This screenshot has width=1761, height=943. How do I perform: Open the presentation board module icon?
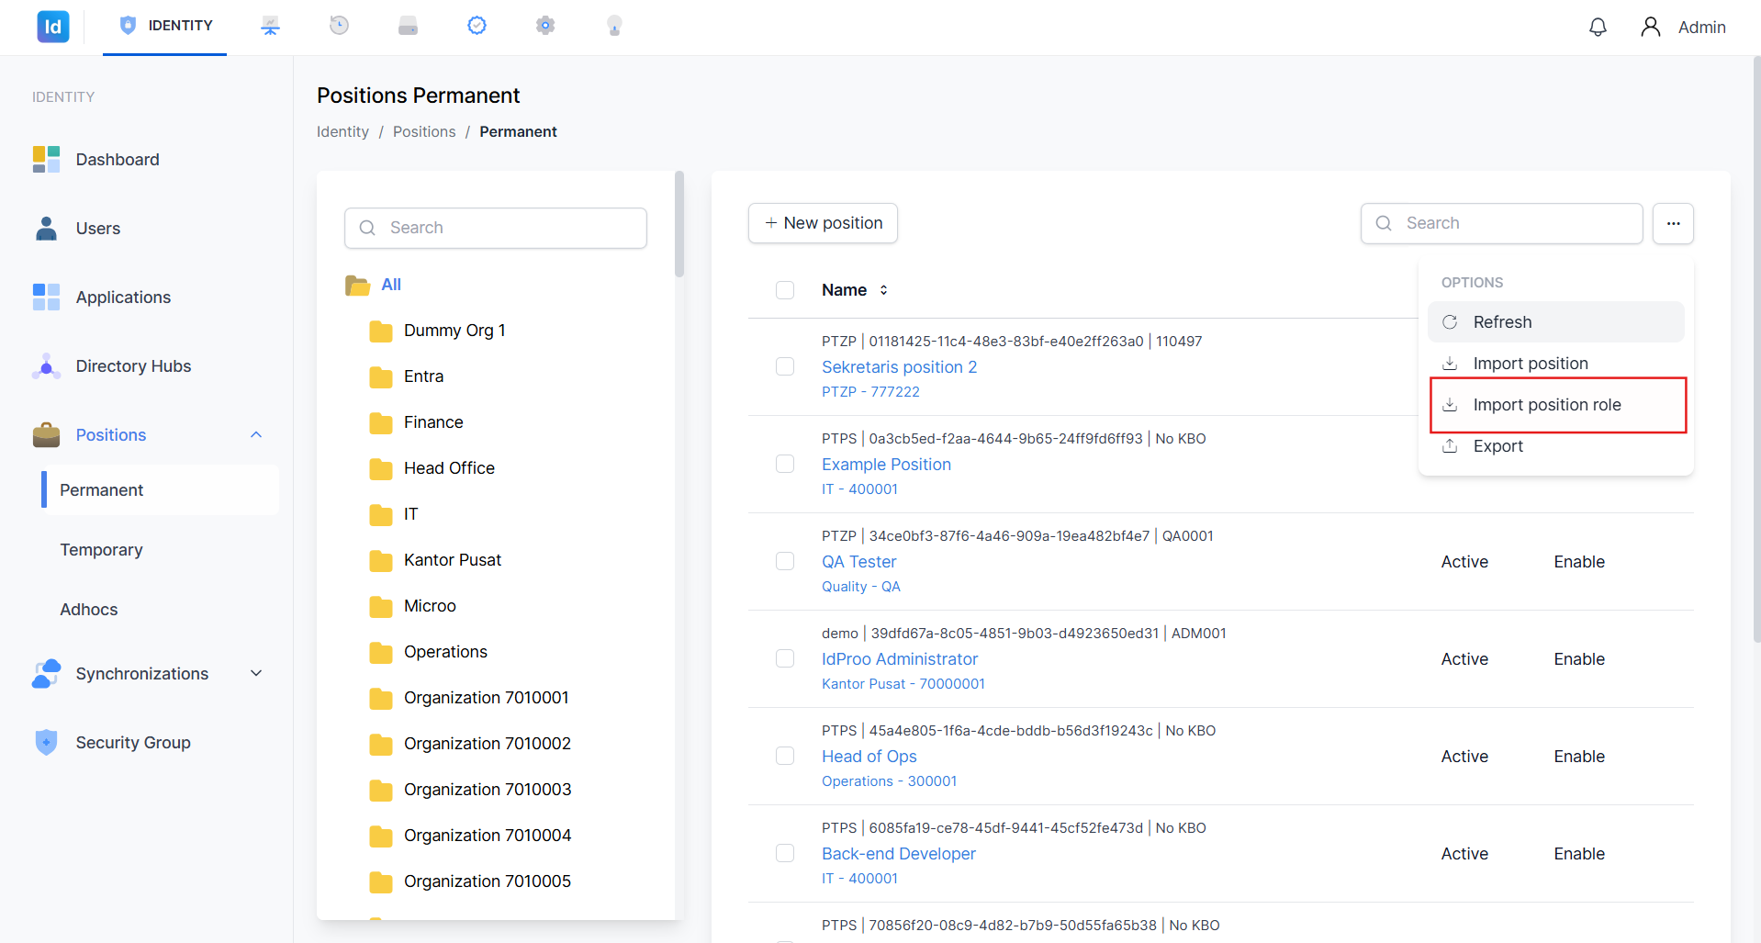(270, 26)
